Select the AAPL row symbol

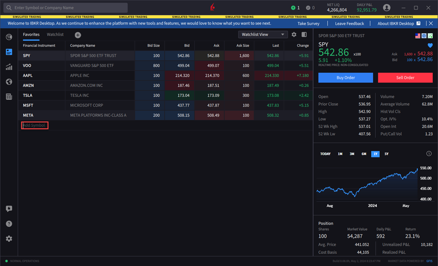pos(28,75)
